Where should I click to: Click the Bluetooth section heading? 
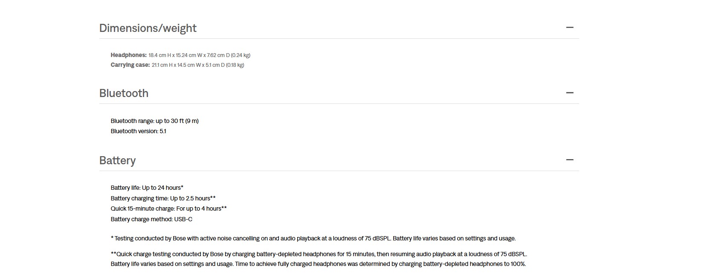click(x=124, y=93)
